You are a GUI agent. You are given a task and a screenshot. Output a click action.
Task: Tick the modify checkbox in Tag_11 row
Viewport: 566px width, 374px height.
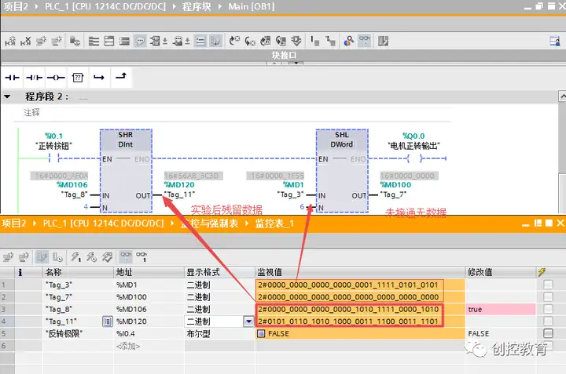point(548,321)
